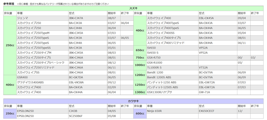Click the 1250cc displacement label
The image size is (267, 120).
tap(140, 85)
